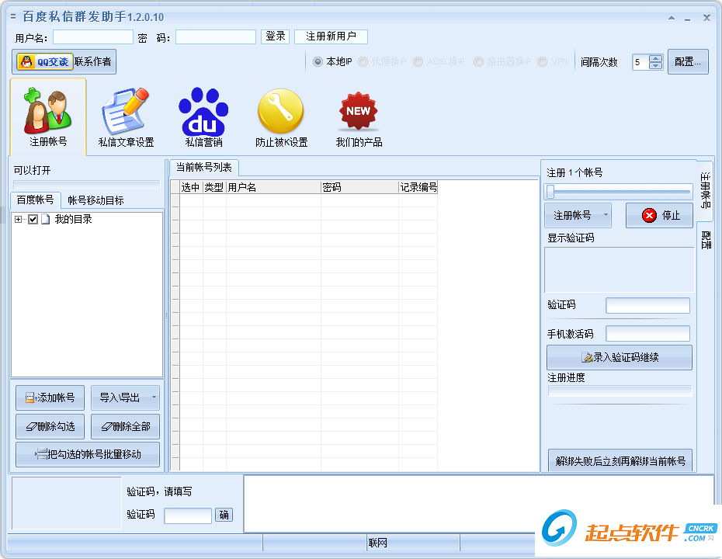Expand the 我的目录 tree node
This screenshot has width=722, height=559.
pos(17,219)
